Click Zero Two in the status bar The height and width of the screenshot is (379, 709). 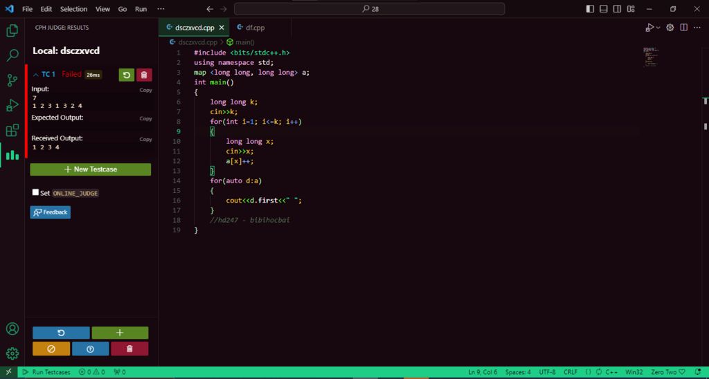[668, 372]
